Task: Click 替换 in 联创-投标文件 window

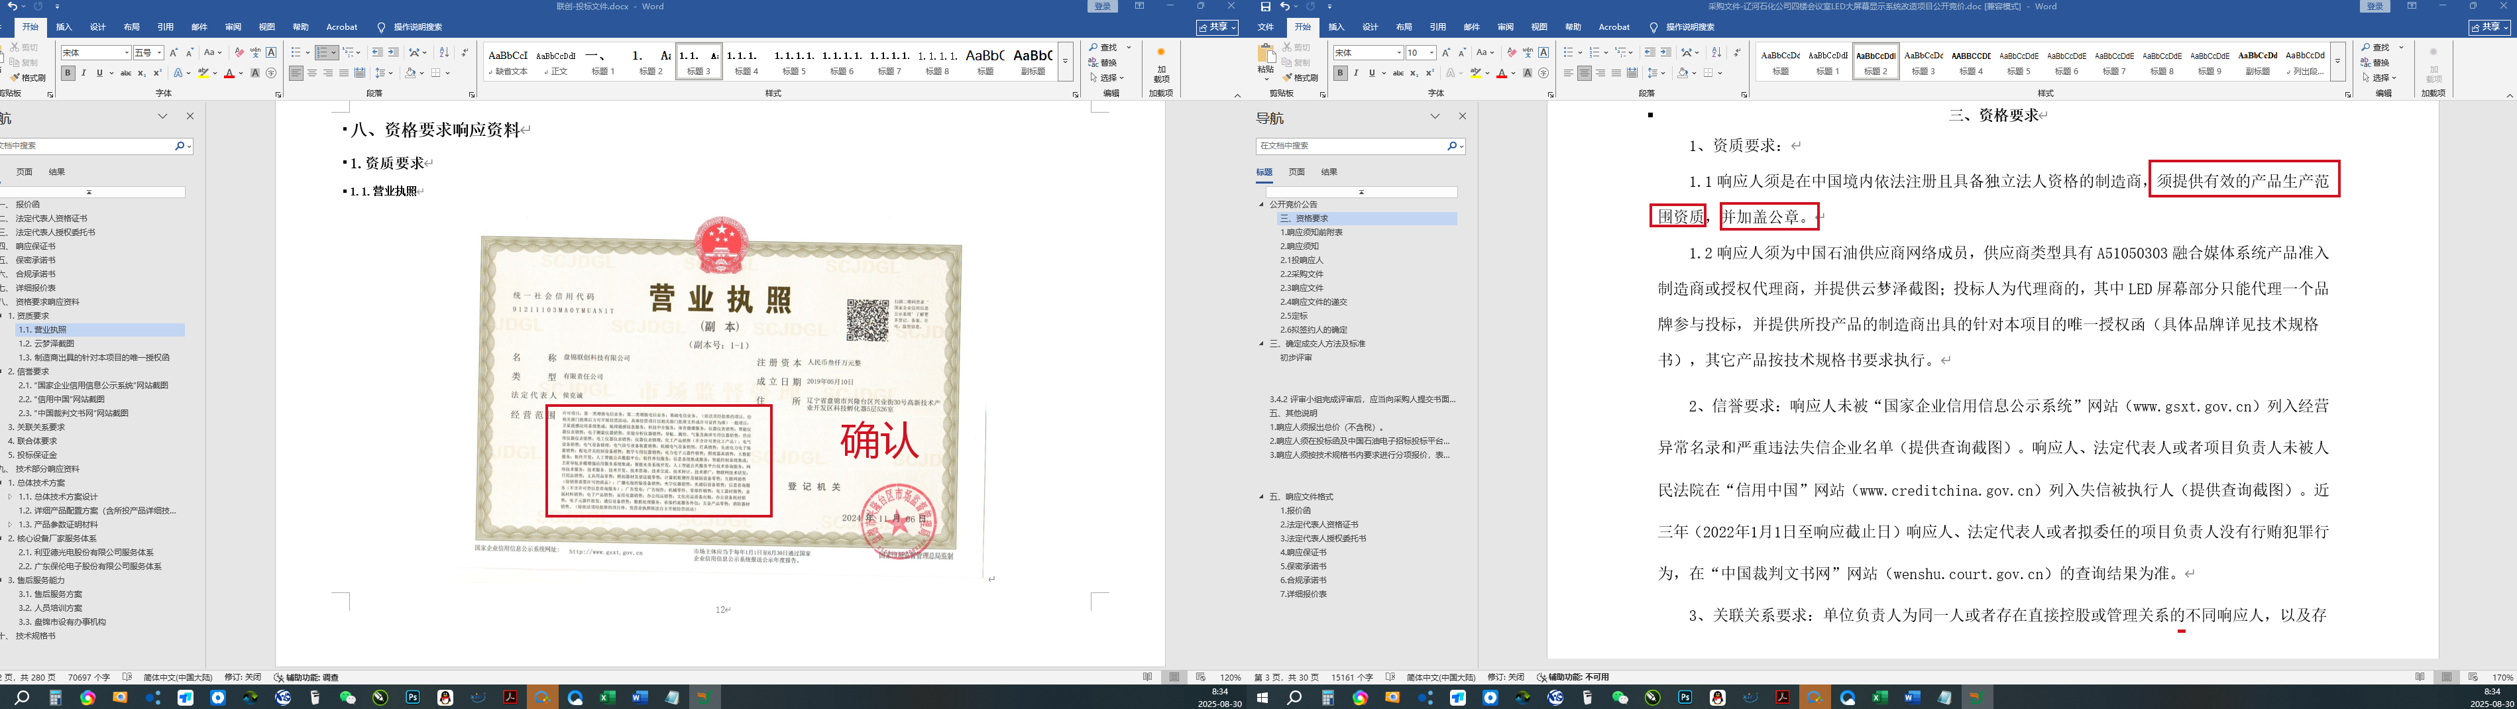Action: (x=1104, y=62)
